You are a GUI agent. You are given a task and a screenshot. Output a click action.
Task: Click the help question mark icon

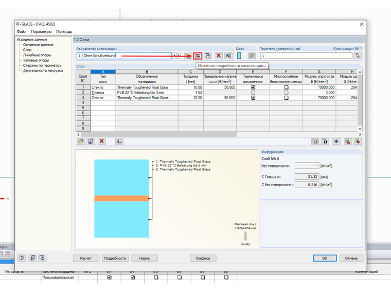coord(22,258)
